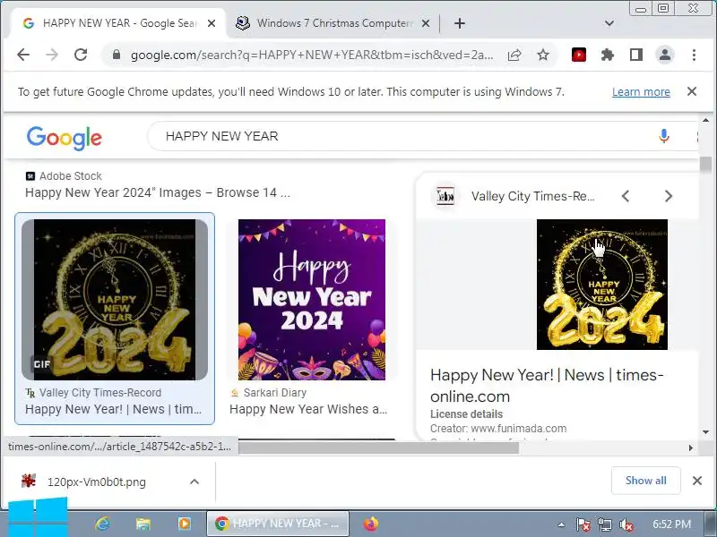Click the Google logo
The height and width of the screenshot is (537, 717).
coord(64,138)
